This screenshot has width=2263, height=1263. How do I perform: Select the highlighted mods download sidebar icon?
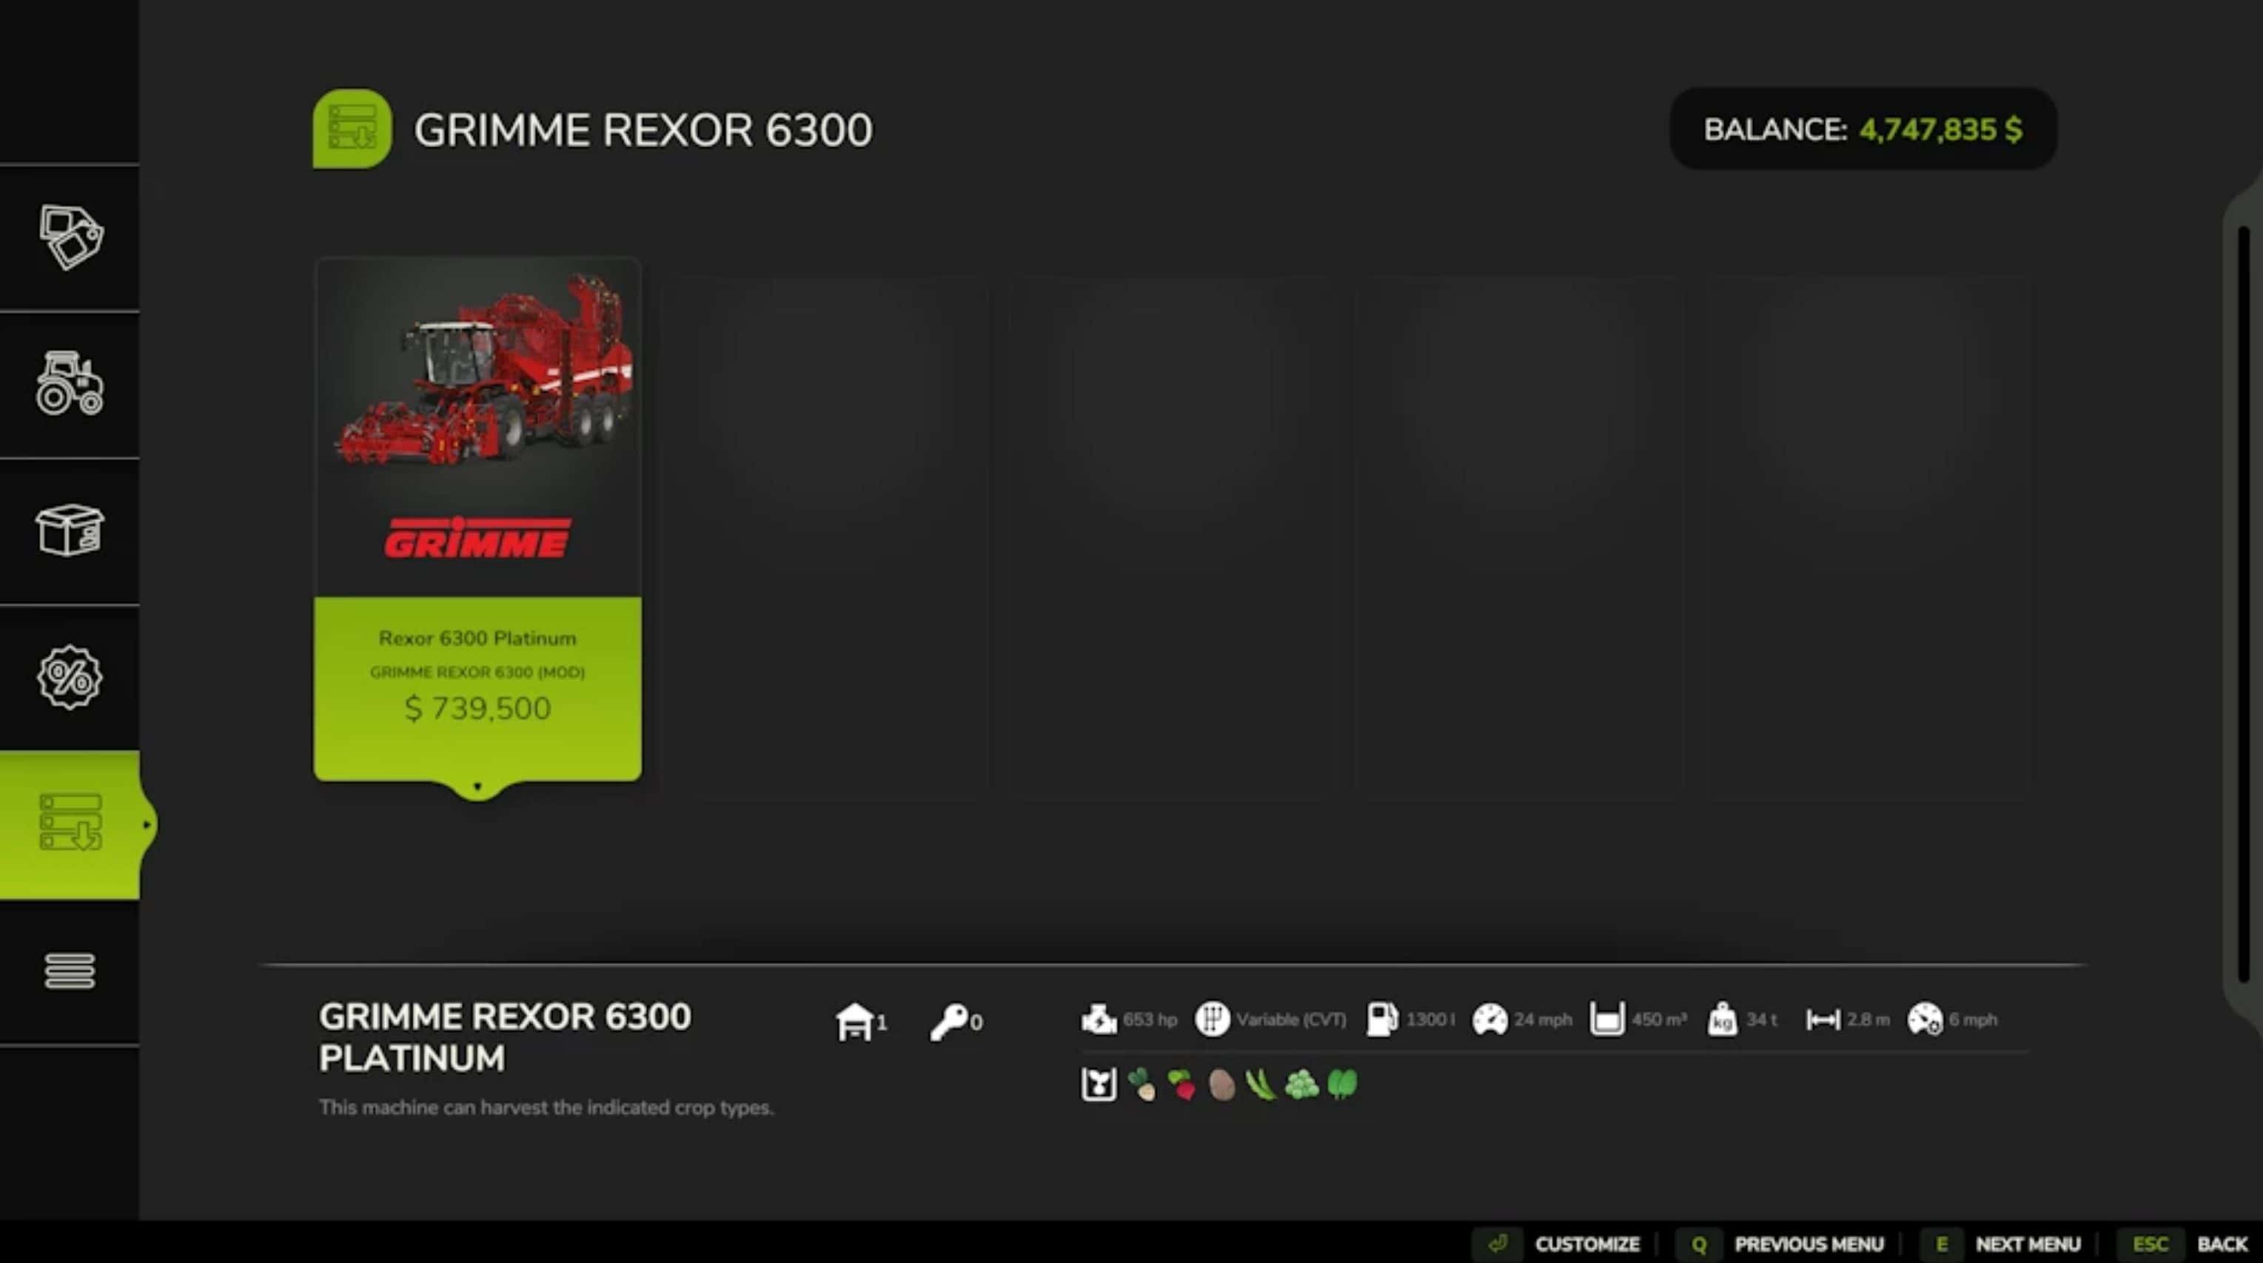(70, 823)
